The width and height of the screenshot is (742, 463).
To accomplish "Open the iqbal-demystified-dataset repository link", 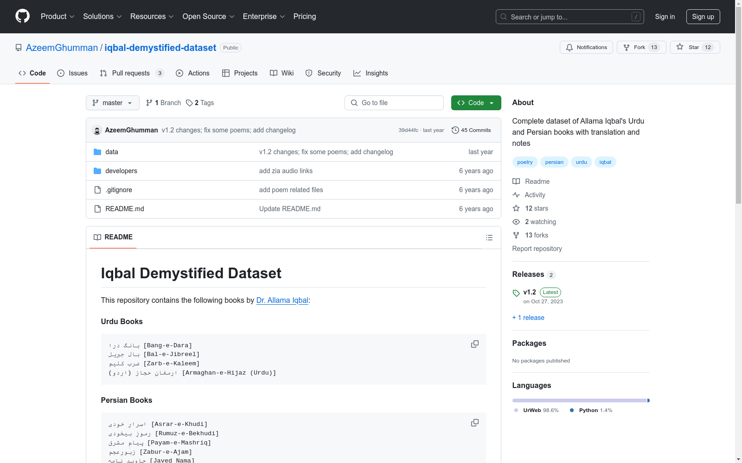I will click(160, 48).
